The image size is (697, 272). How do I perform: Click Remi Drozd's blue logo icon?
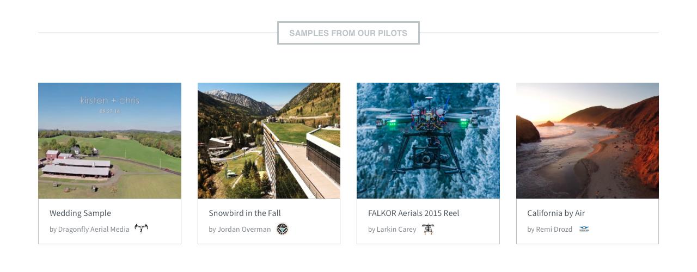pyautogui.click(x=584, y=229)
